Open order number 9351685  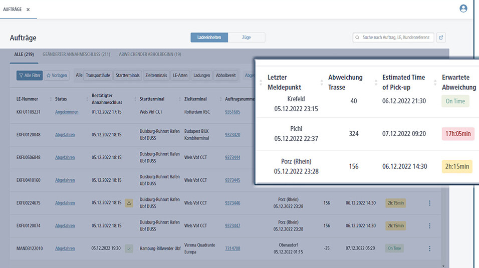[232, 112]
